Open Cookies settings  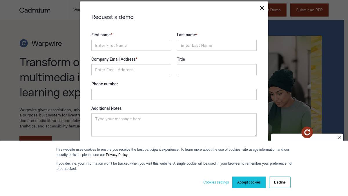(216, 182)
